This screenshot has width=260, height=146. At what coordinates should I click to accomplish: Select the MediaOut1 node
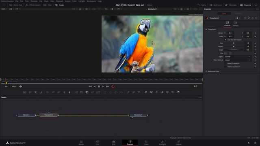138,115
